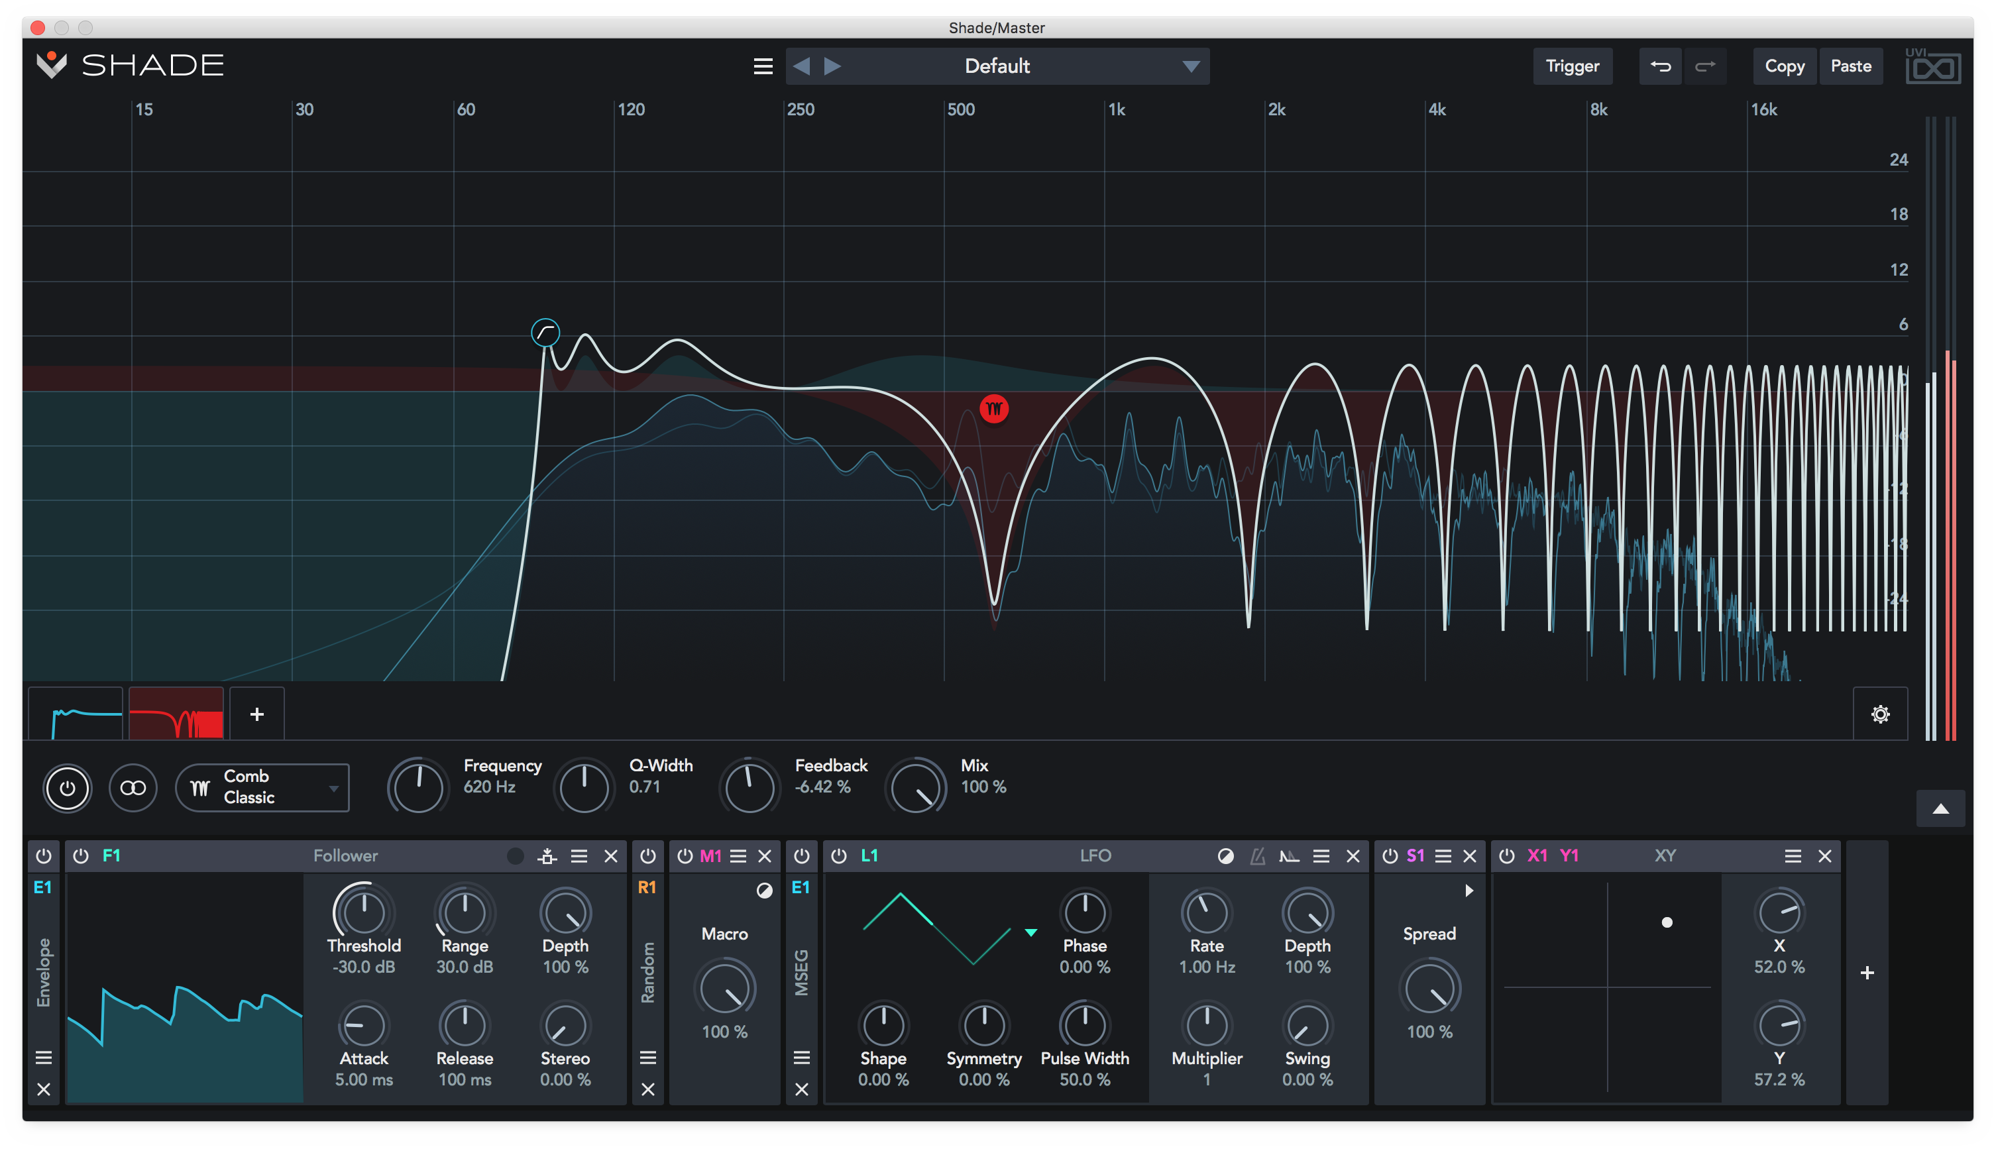Open the Follower F1 hamburger menu

pos(579,856)
